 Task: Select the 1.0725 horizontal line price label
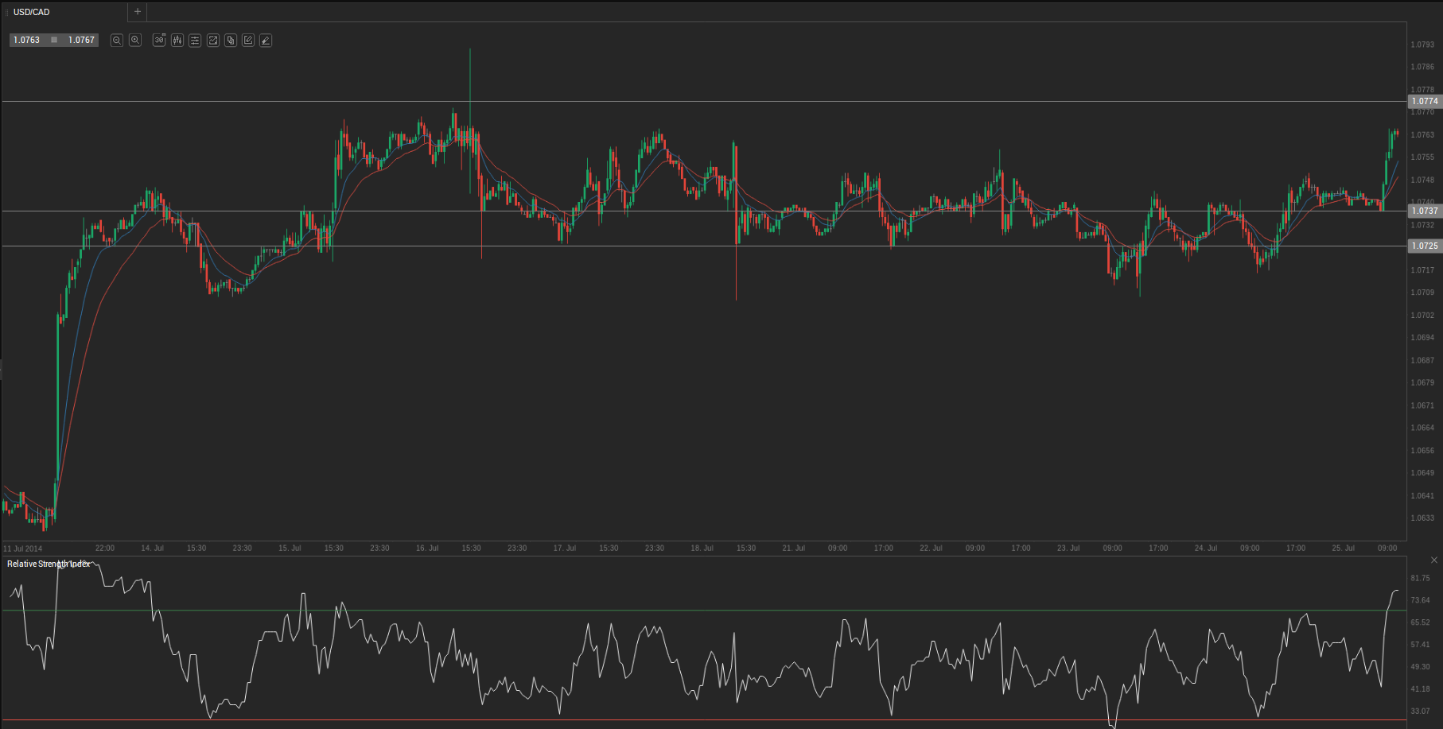click(1425, 246)
